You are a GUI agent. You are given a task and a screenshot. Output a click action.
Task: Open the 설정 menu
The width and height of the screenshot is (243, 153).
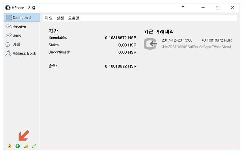pos(60,18)
